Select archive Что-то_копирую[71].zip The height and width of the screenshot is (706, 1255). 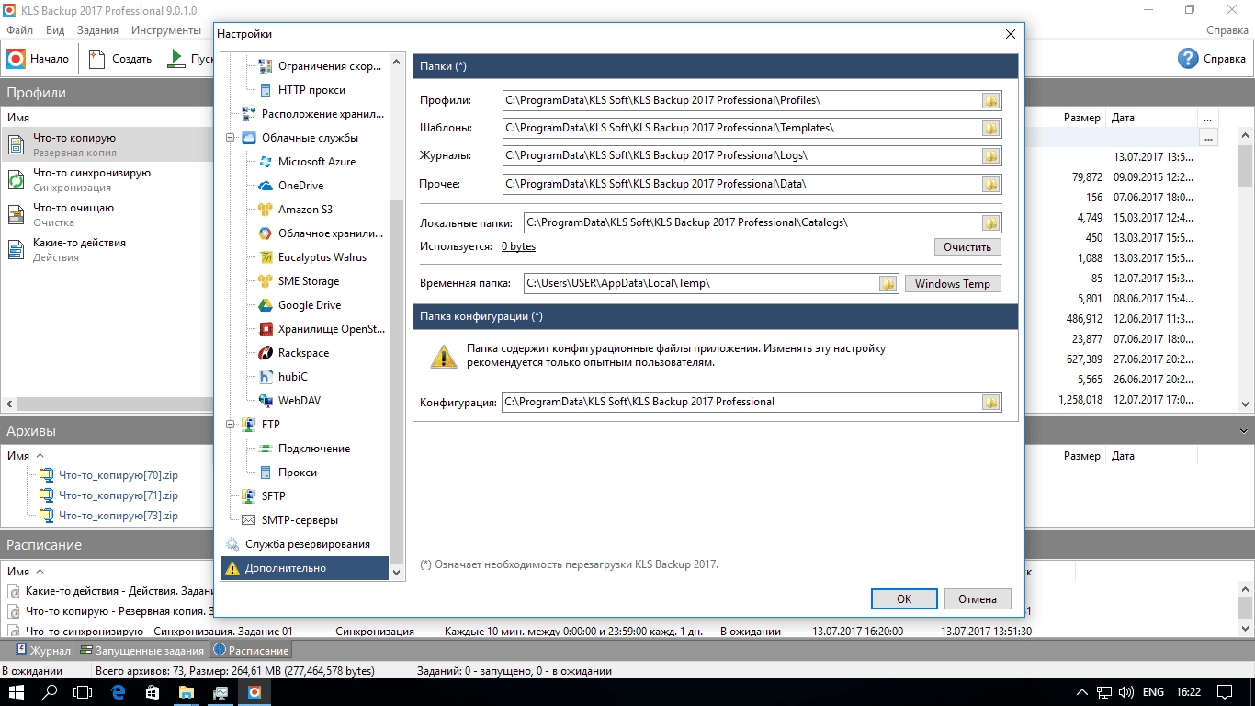119,495
